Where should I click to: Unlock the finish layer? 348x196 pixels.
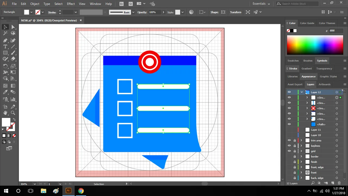click(294, 162)
